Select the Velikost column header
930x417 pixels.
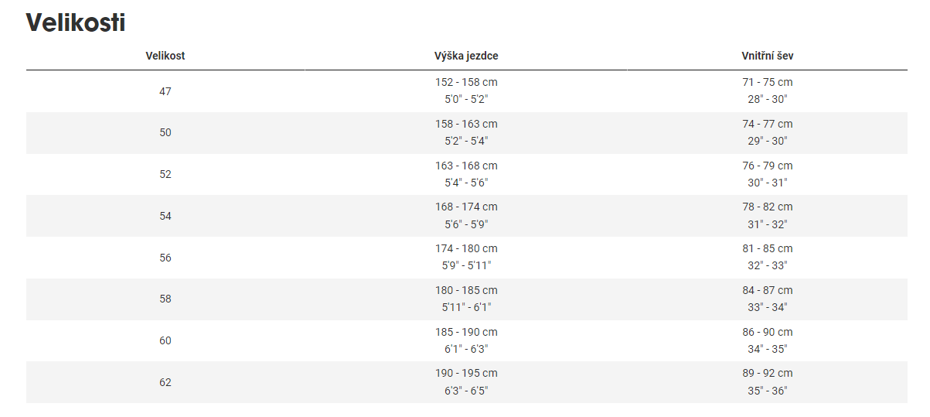tap(165, 56)
